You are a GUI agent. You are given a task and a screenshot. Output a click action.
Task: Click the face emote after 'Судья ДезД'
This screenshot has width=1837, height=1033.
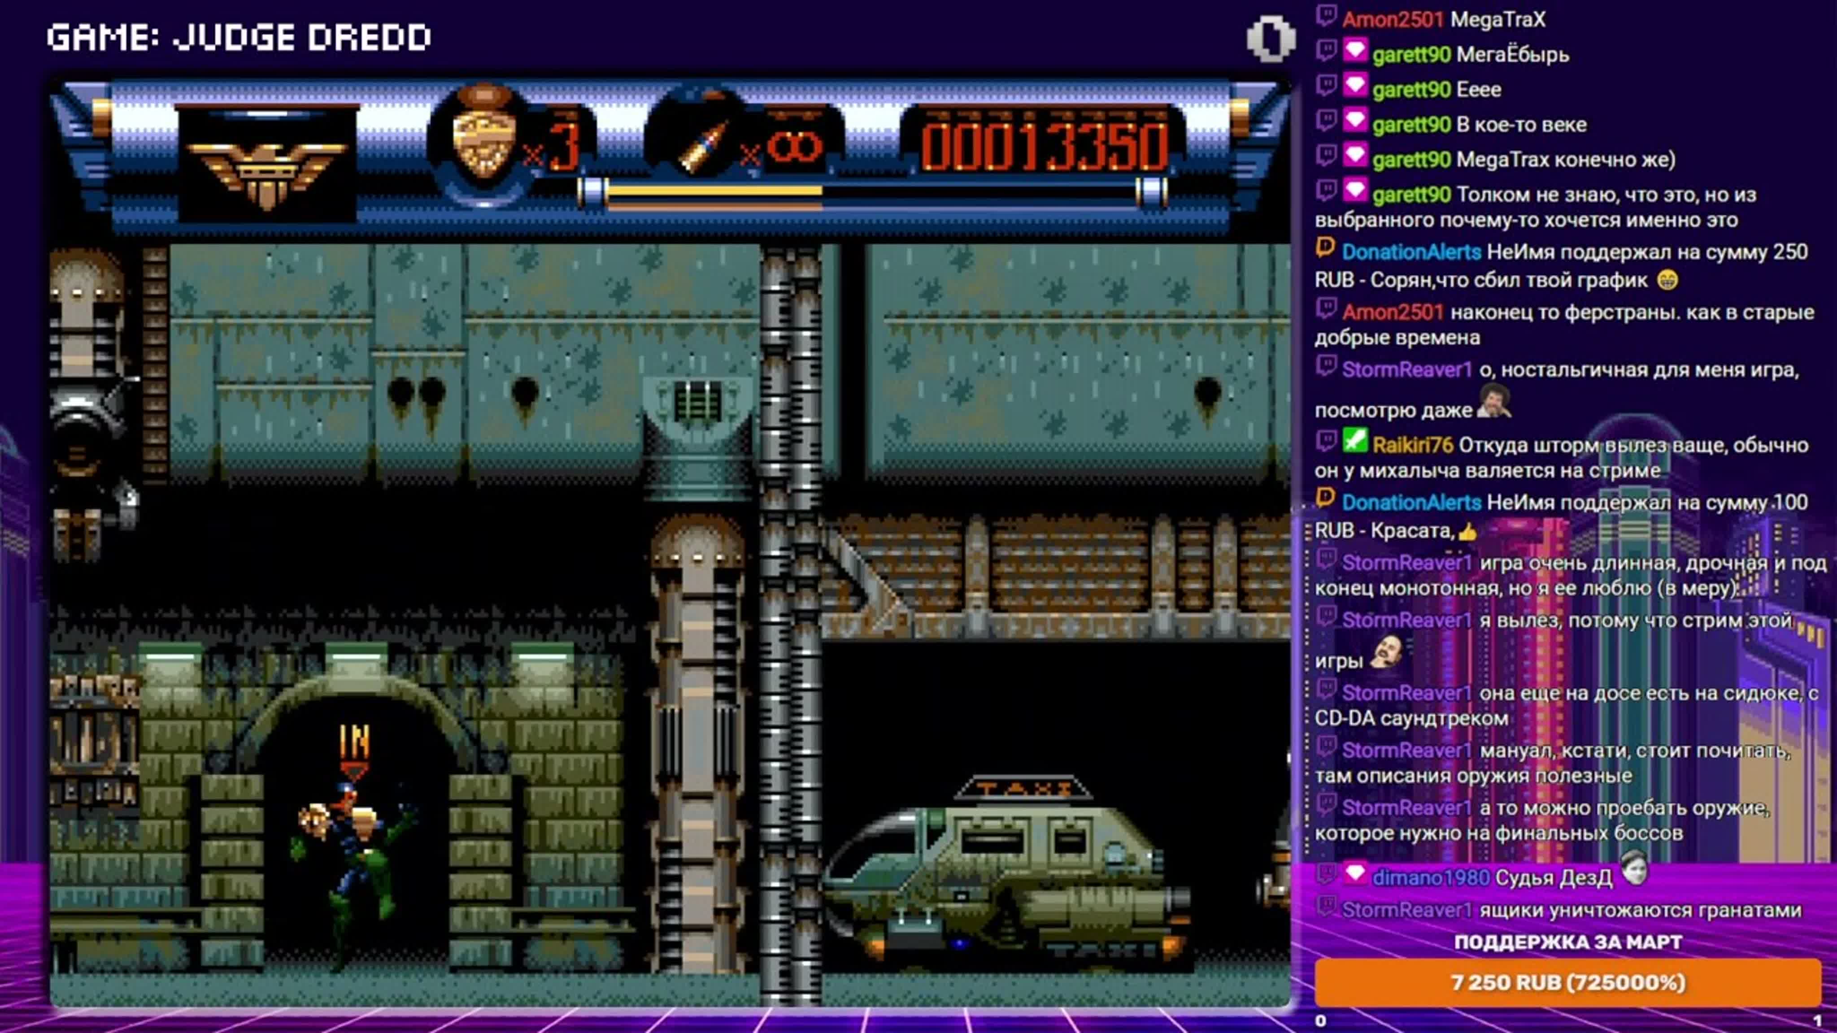[1634, 868]
